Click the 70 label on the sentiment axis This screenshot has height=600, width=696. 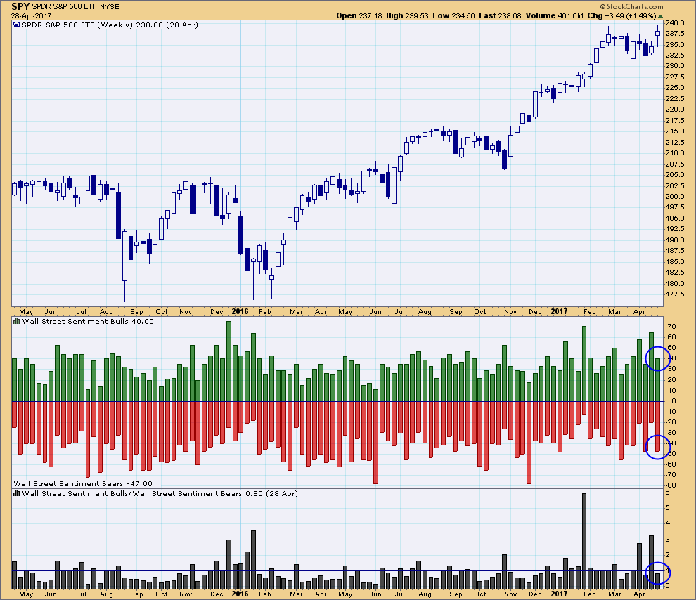[671, 327]
